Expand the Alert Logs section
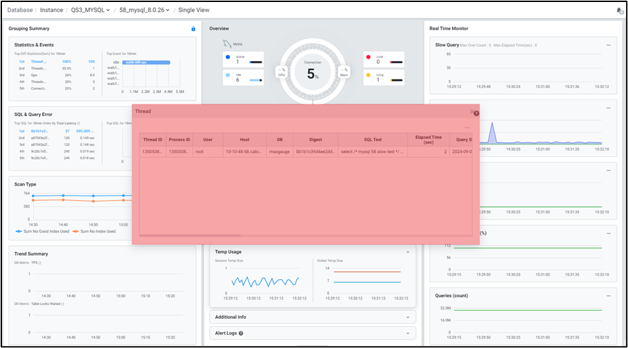The width and height of the screenshot is (628, 348). pos(408,333)
